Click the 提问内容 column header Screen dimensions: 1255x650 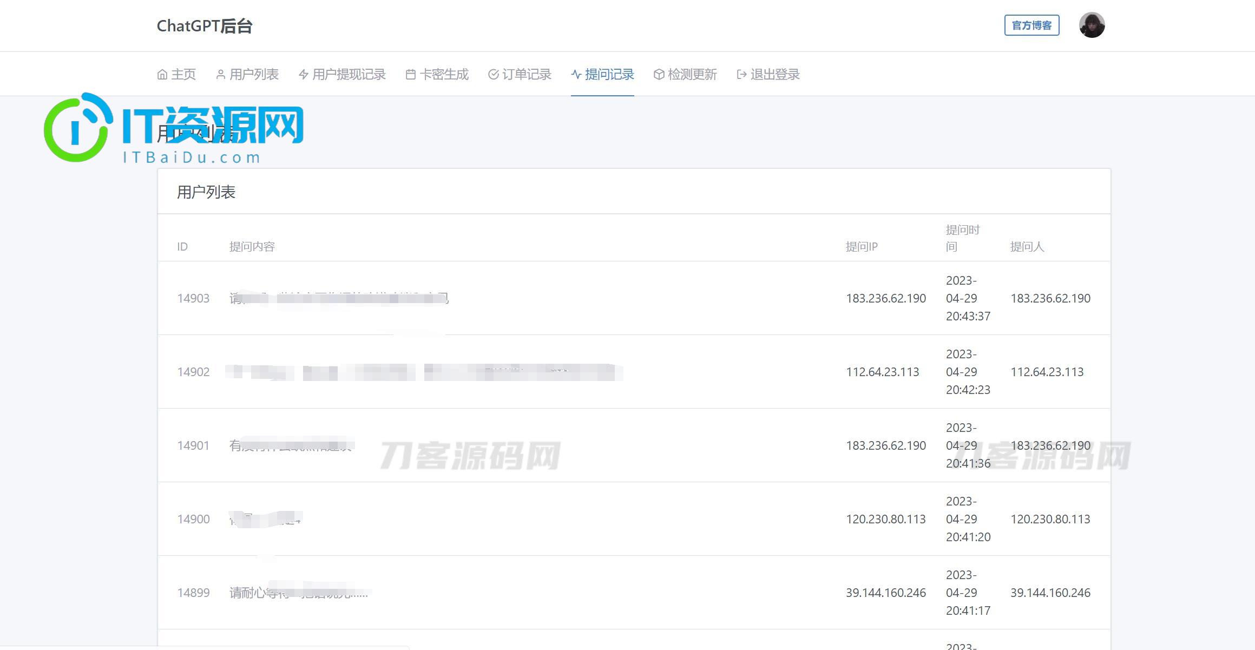[252, 247]
